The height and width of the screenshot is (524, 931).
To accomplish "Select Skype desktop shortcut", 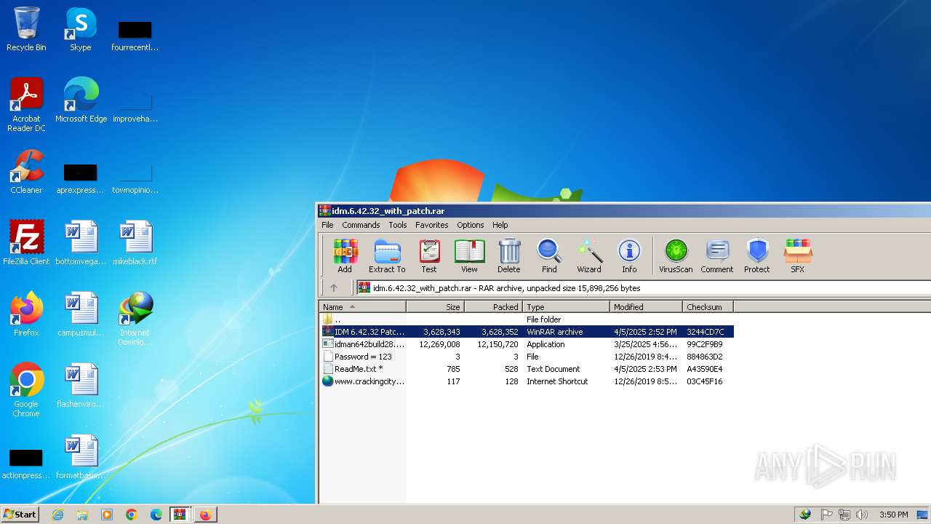I will coord(80,29).
